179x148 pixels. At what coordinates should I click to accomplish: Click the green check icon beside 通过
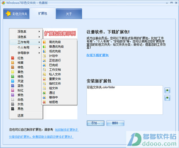coord(44,93)
